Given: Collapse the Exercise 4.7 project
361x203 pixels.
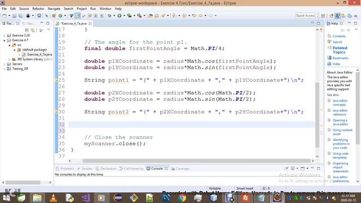Looking at the screenshot, I should [x=4, y=40].
